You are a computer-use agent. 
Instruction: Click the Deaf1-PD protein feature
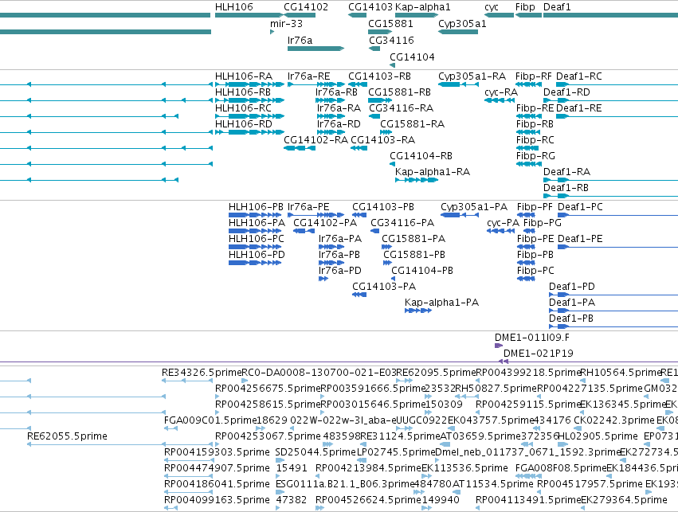pos(613,295)
